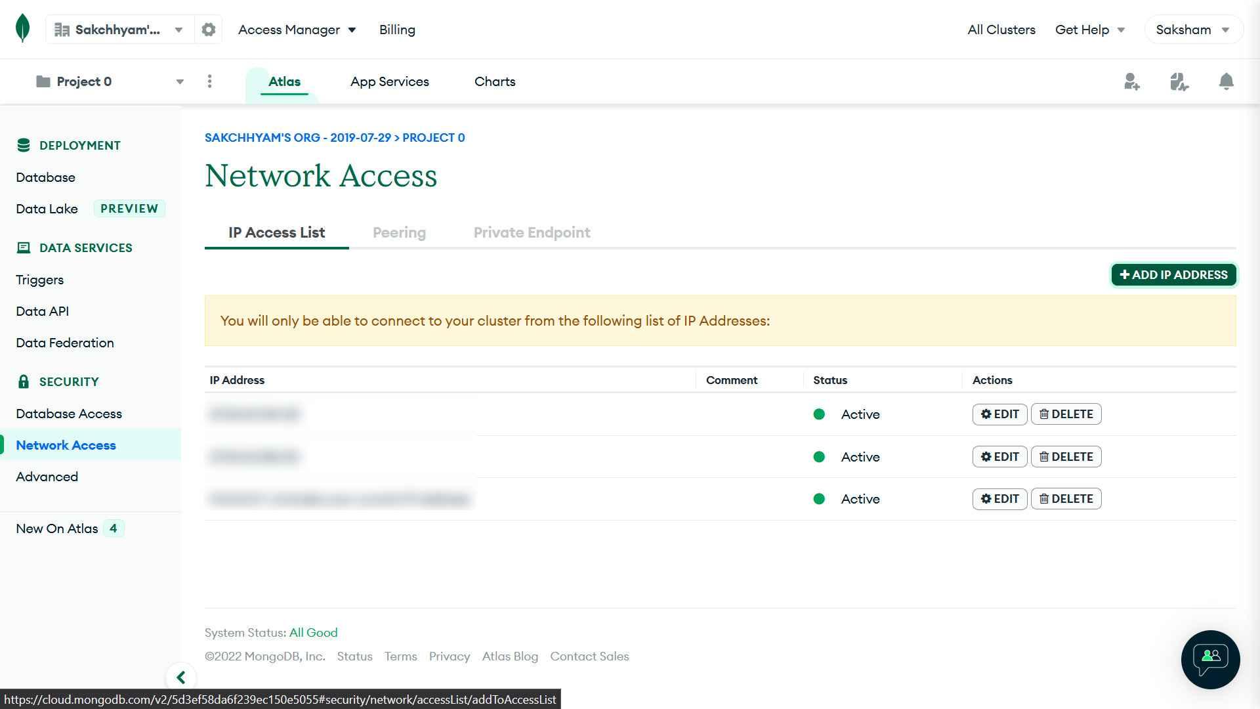The image size is (1260, 709).
Task: Click the Status column header
Action: coord(830,380)
